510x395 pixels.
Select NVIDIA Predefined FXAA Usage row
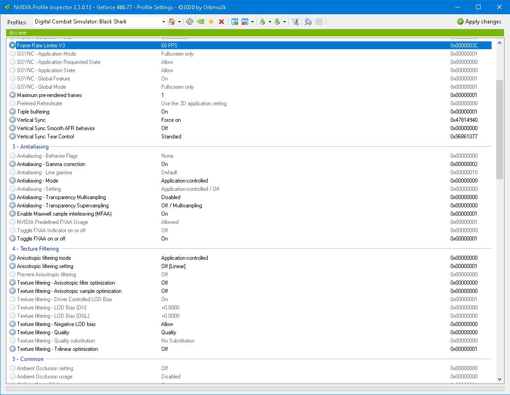tap(250, 222)
